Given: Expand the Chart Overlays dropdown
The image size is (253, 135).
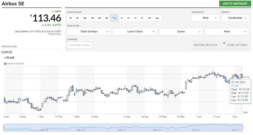Looking at the screenshot, I should point(89,32).
